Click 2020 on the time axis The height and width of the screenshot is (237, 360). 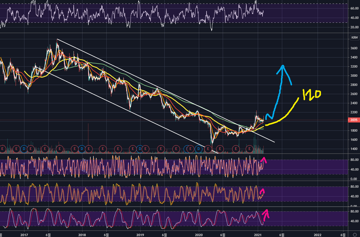pos(199,235)
